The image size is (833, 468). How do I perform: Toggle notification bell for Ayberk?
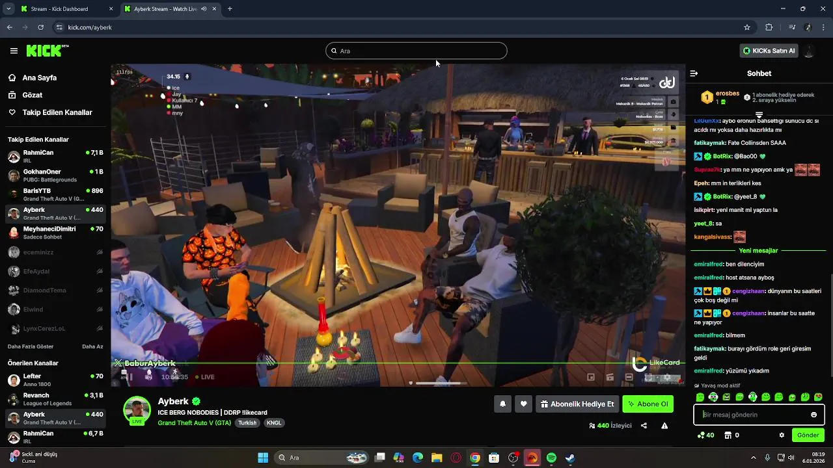502,404
